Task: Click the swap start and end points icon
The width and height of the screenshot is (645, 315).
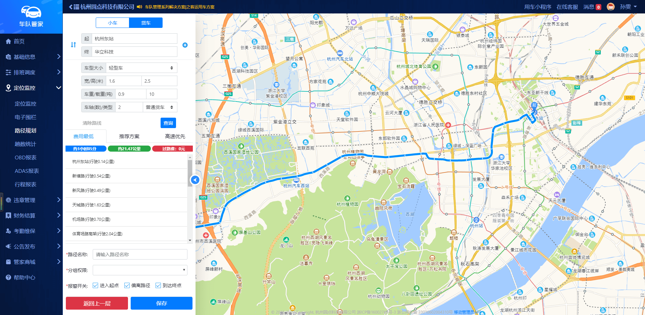Action: (73, 45)
